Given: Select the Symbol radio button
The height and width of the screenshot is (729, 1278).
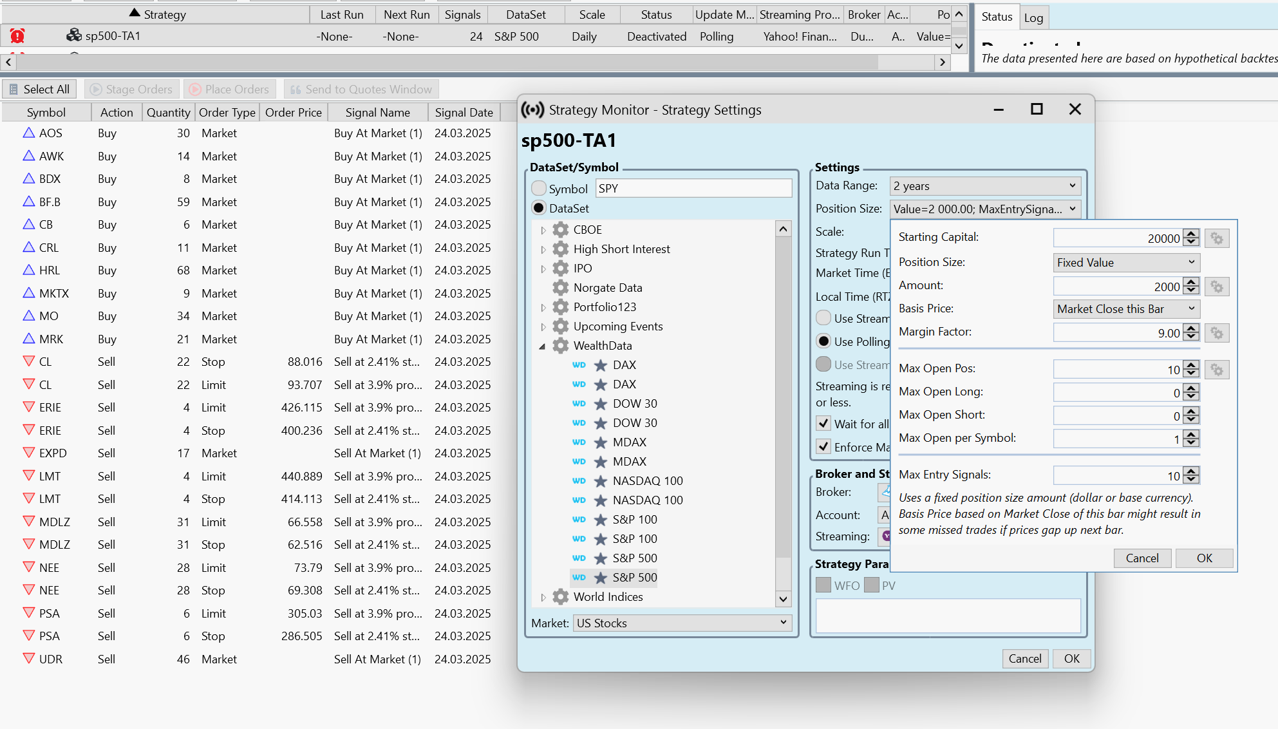Looking at the screenshot, I should click(x=539, y=189).
